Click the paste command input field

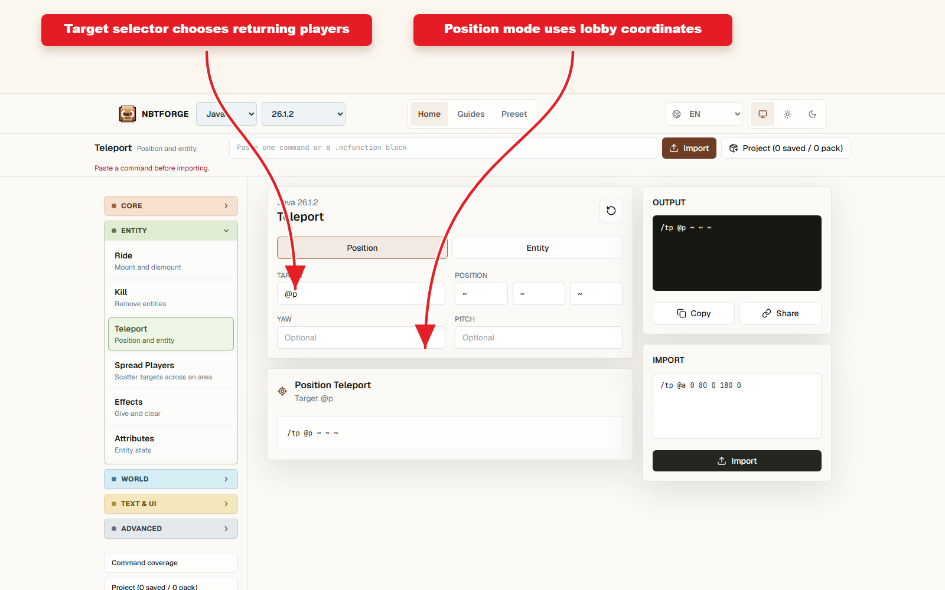click(x=443, y=148)
